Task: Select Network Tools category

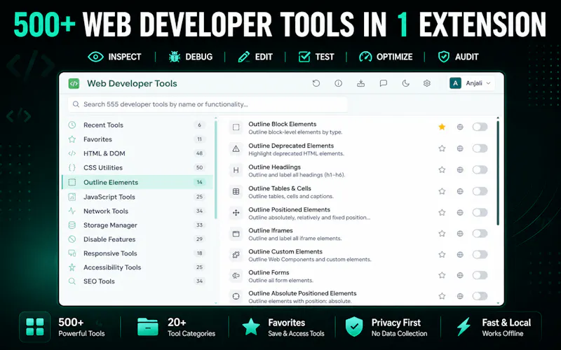Action: 137,211
